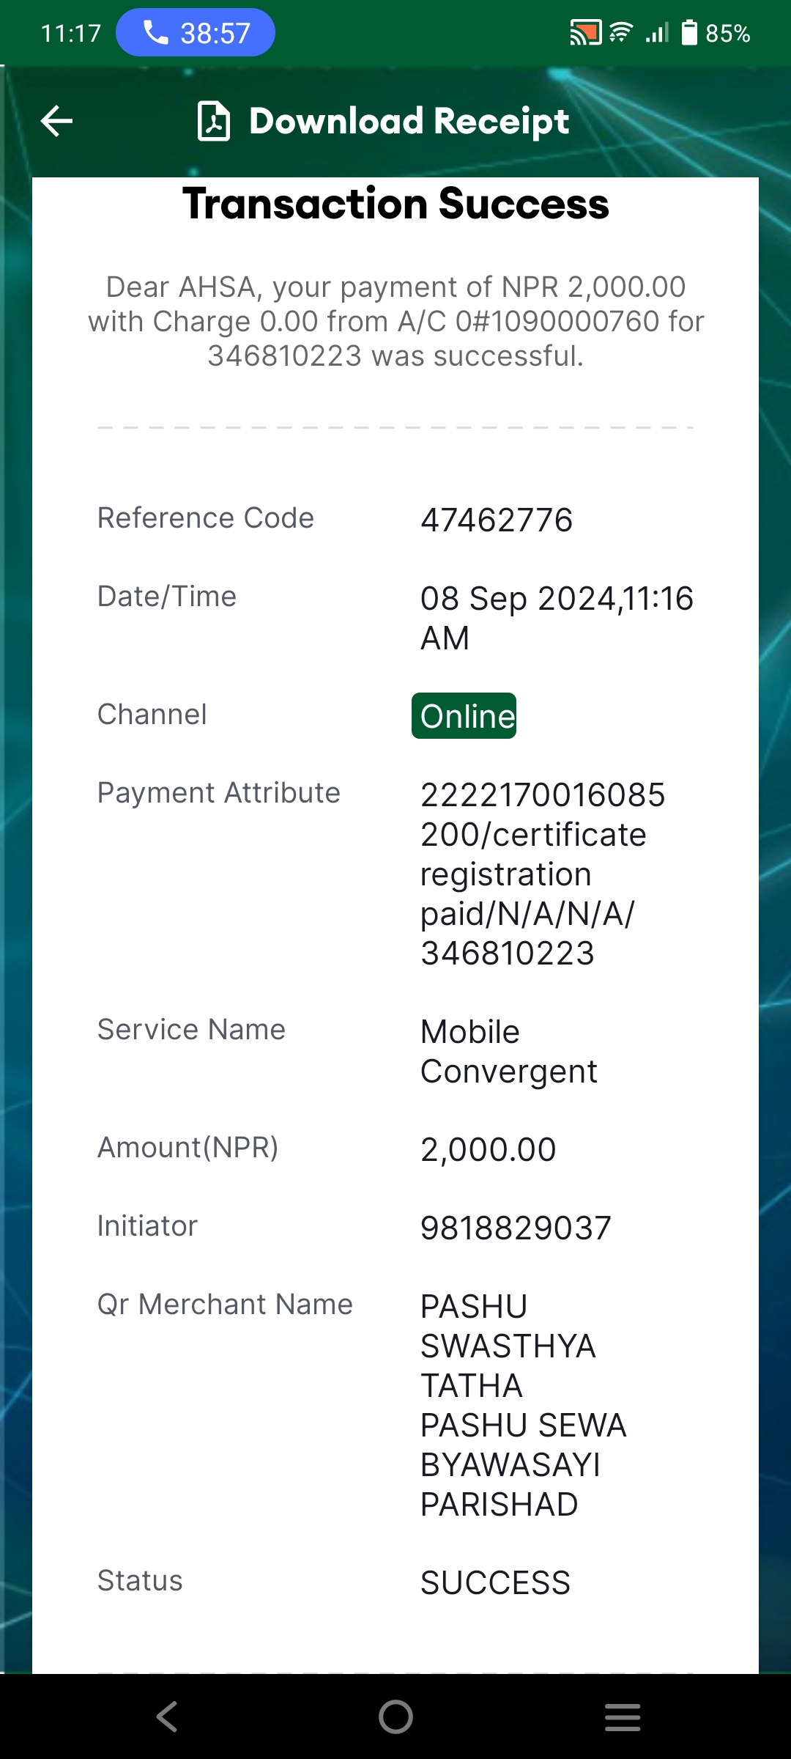
Task: Tap the mobile signal strength icon
Action: (x=657, y=33)
